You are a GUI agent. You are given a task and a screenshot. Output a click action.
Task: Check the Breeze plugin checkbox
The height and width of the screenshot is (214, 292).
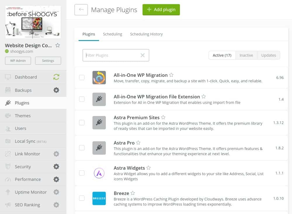[x=82, y=198]
